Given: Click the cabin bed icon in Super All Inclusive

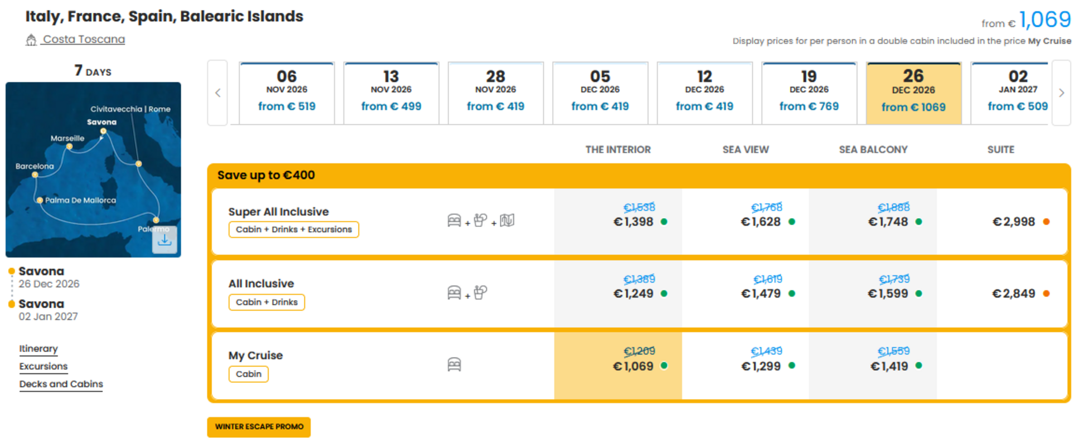Looking at the screenshot, I should [x=454, y=221].
